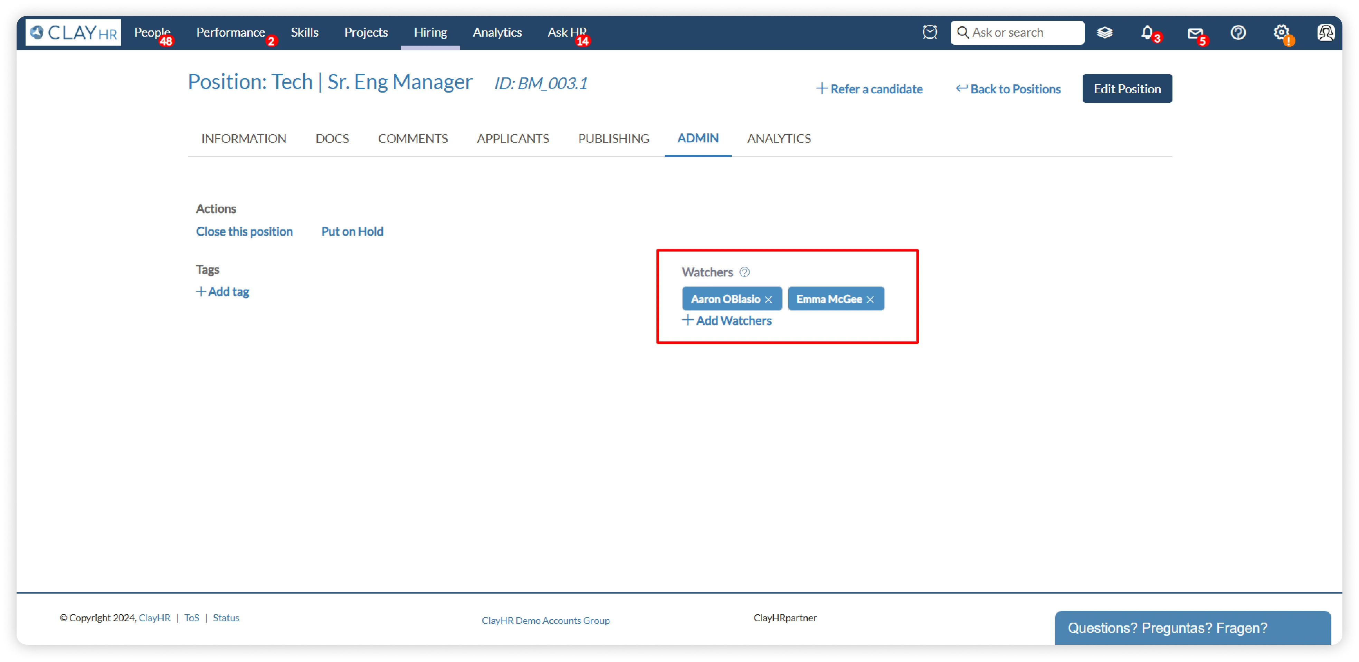Click the Watchers help info icon
The height and width of the screenshot is (662, 1359).
744,272
